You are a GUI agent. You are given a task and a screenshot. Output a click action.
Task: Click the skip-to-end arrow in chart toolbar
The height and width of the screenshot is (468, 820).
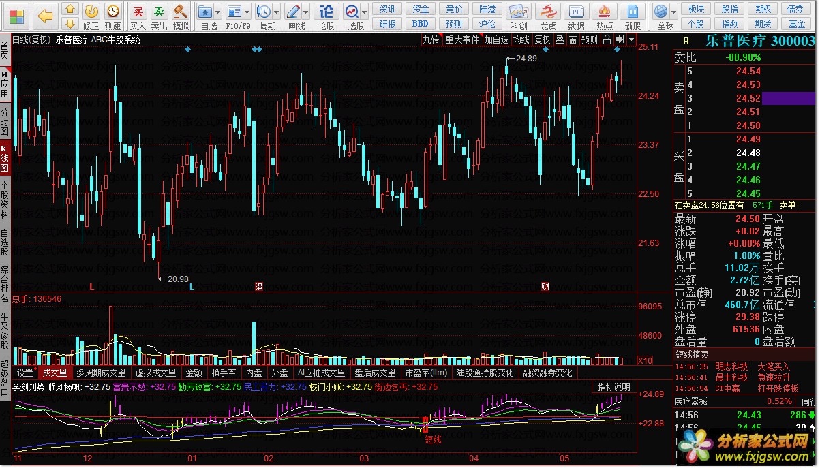point(620,40)
